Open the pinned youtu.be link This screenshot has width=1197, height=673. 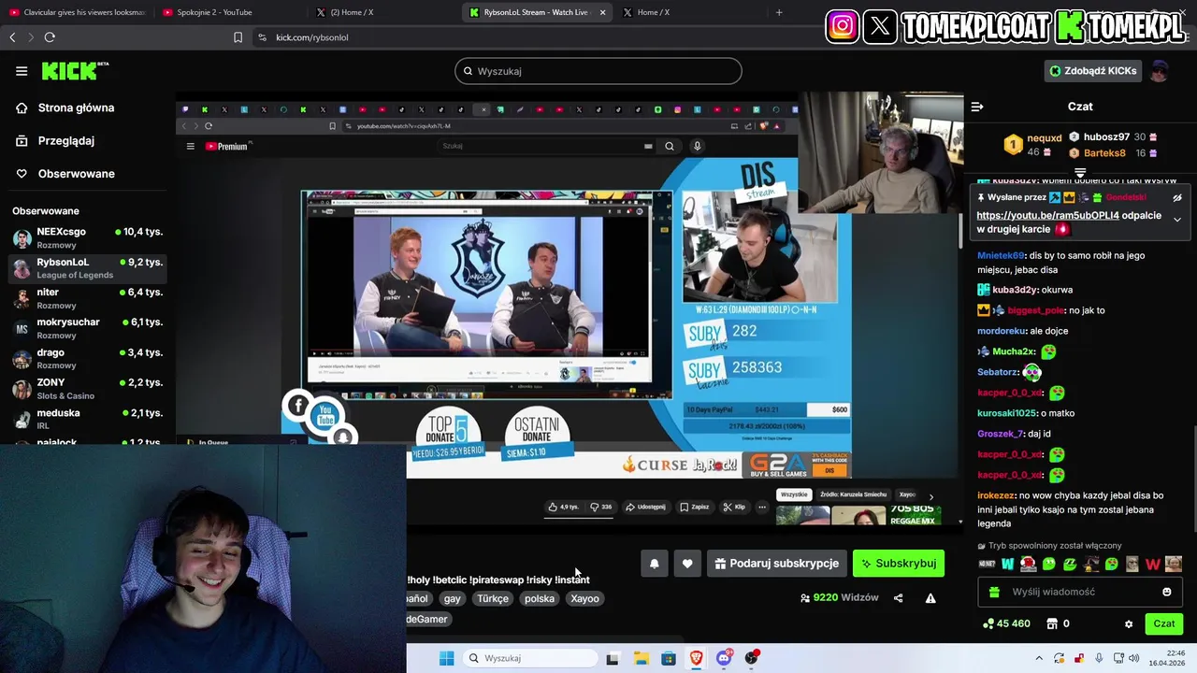(x=1047, y=215)
